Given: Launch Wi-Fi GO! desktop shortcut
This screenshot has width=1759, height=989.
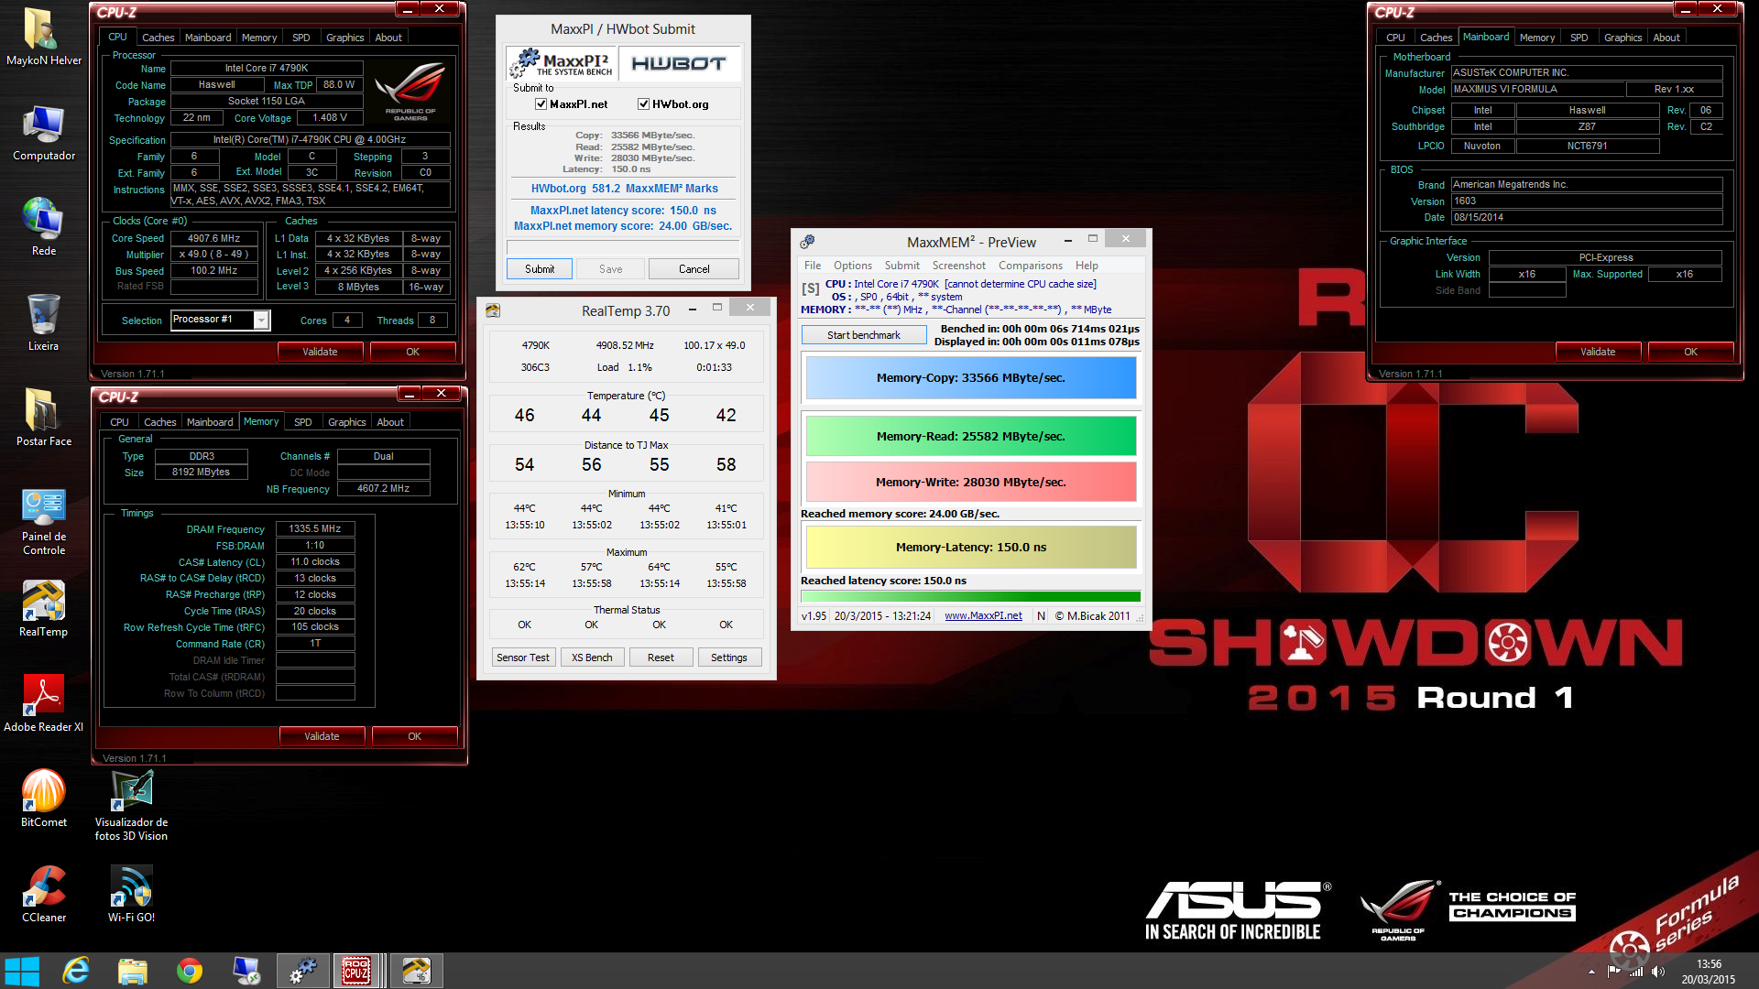Looking at the screenshot, I should [131, 894].
